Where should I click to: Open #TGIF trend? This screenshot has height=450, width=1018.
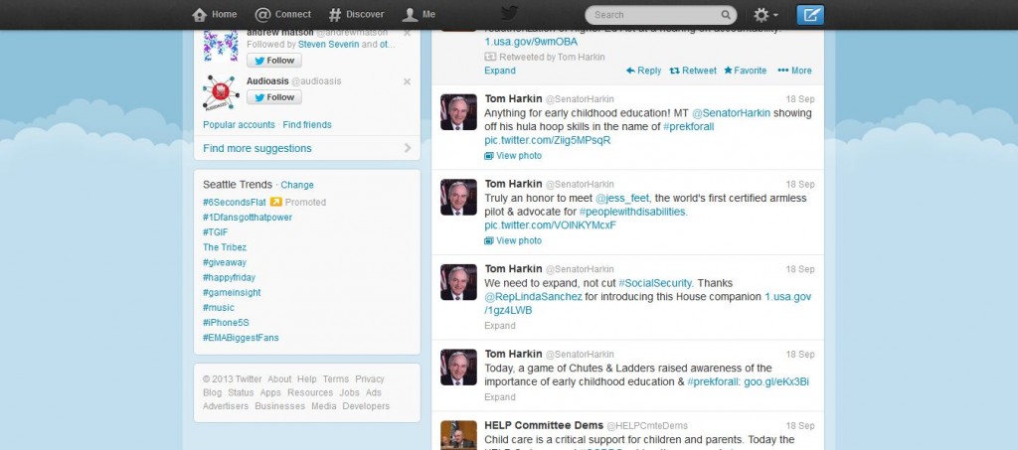[x=216, y=232]
